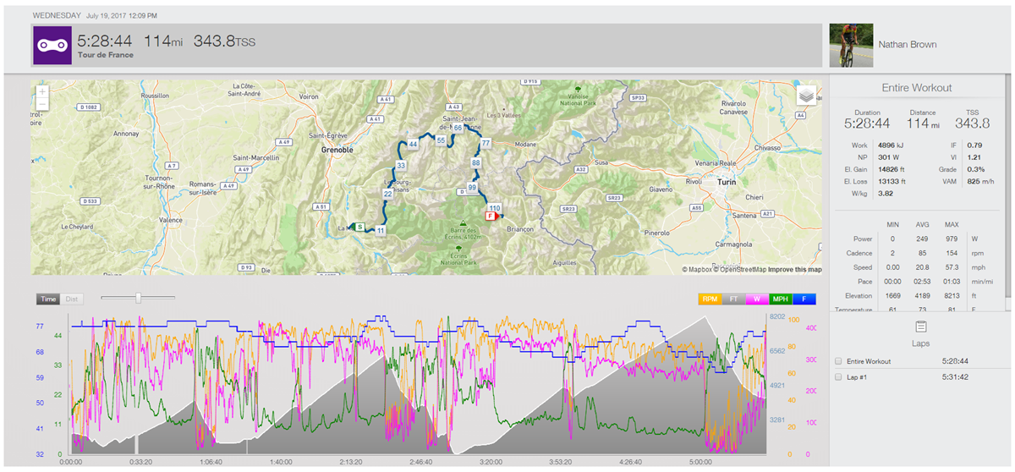Check the Lap #1 checkbox

tap(837, 376)
